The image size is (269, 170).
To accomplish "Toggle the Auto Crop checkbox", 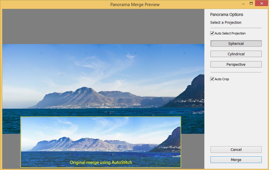I will click(212, 79).
